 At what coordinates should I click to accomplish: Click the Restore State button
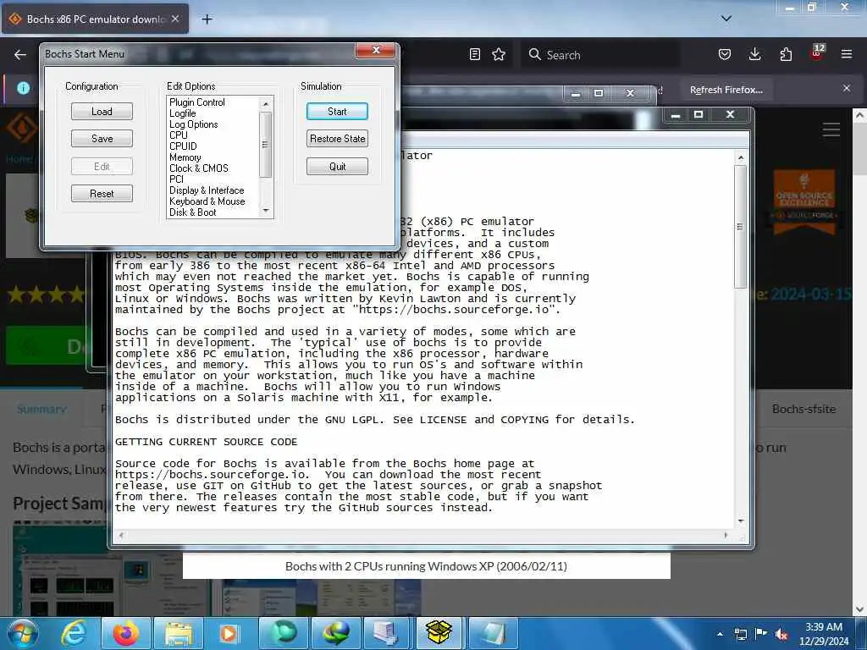pos(337,138)
